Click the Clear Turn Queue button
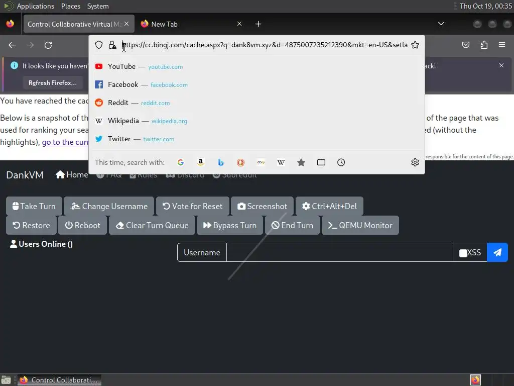 pyautogui.click(x=152, y=225)
